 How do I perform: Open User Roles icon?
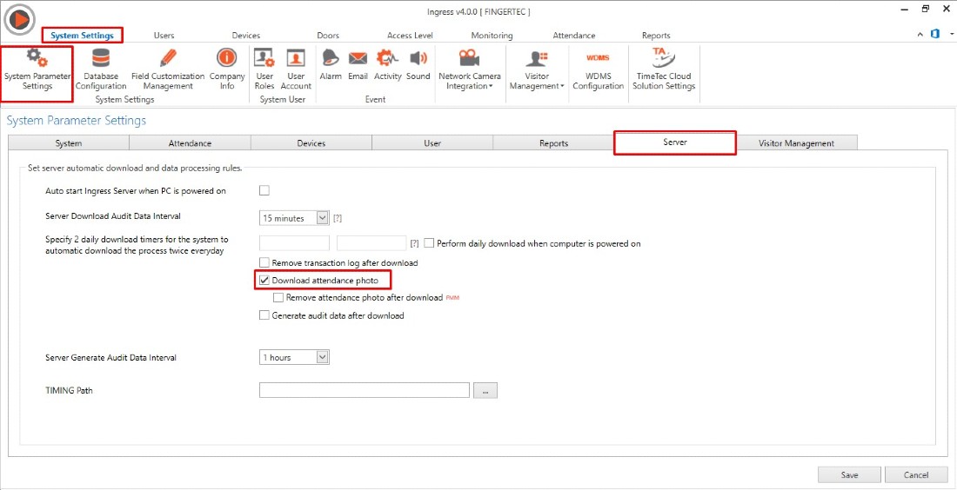pyautogui.click(x=264, y=58)
